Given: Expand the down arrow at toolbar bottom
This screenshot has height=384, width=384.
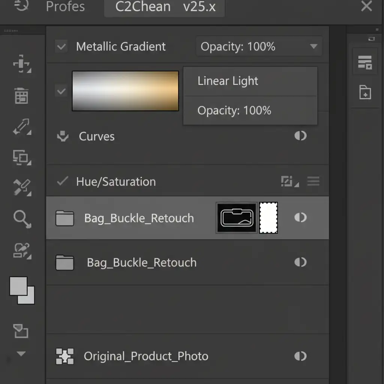Looking at the screenshot, I should [21, 354].
